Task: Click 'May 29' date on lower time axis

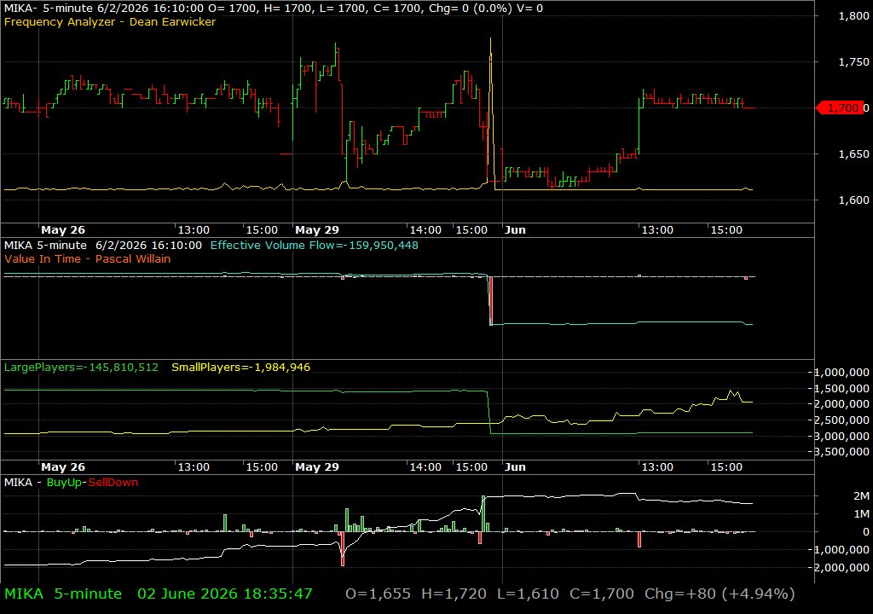Action: coord(317,467)
